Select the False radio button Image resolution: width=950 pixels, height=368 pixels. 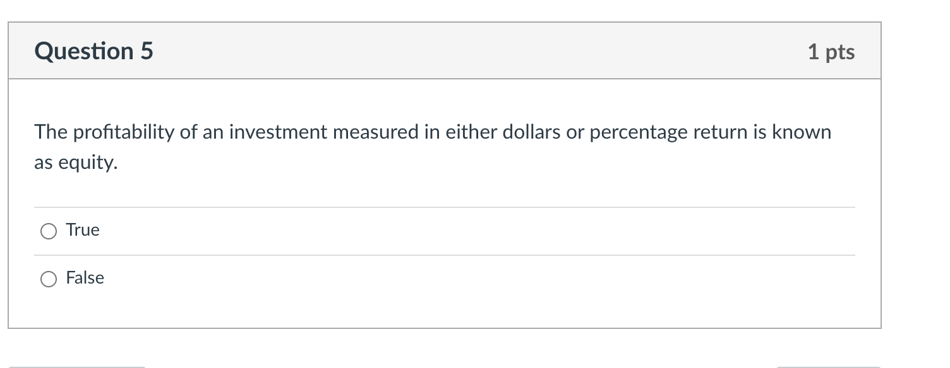pyautogui.click(x=49, y=279)
